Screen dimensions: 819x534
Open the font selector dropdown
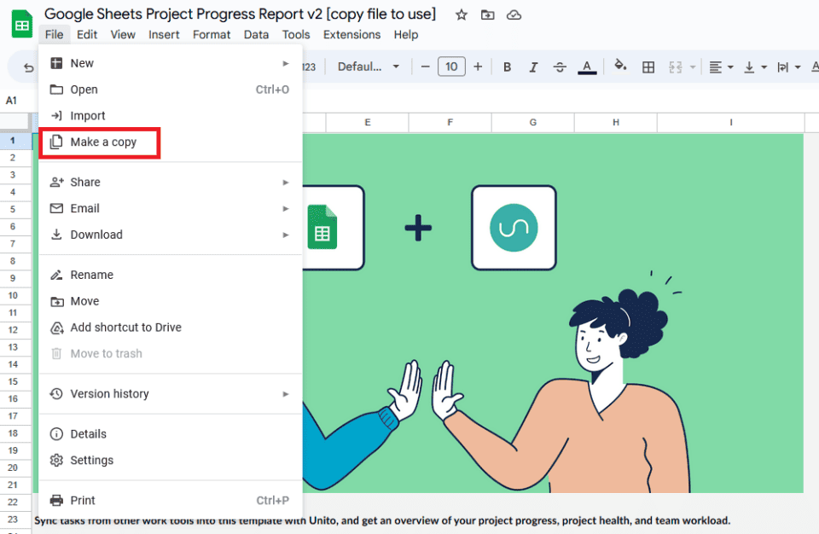(369, 66)
